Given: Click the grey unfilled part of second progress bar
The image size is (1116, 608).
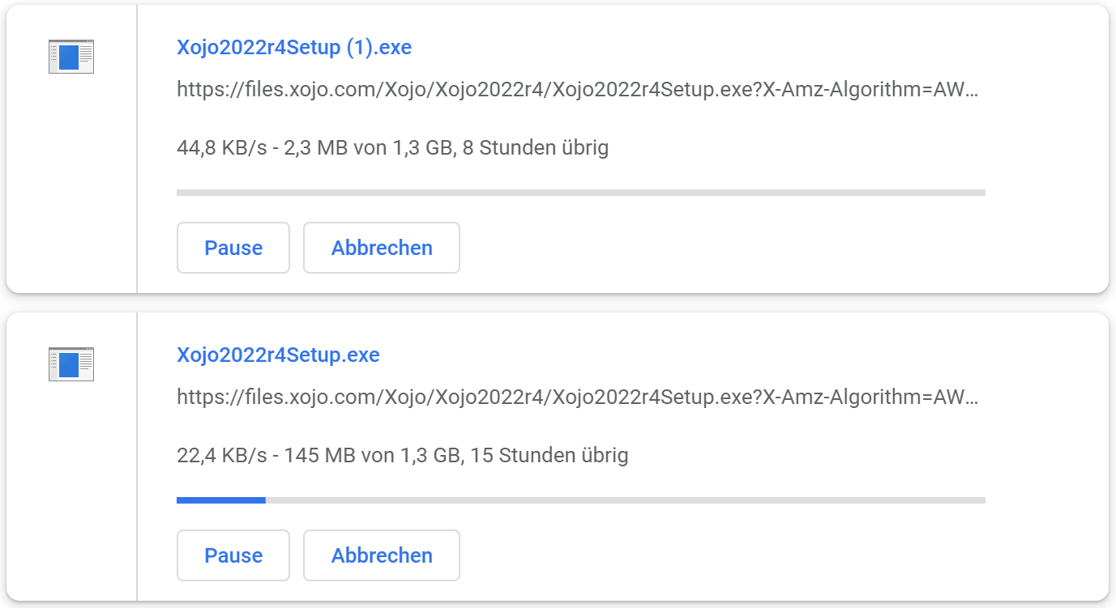Looking at the screenshot, I should pos(624,500).
